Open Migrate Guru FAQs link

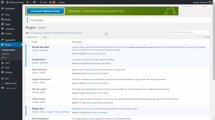[57, 112]
